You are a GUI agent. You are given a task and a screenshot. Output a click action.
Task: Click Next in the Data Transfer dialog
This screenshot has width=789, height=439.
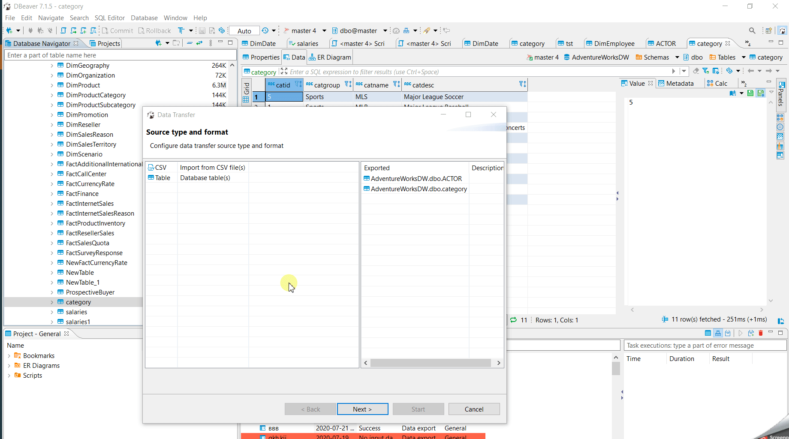(x=362, y=409)
